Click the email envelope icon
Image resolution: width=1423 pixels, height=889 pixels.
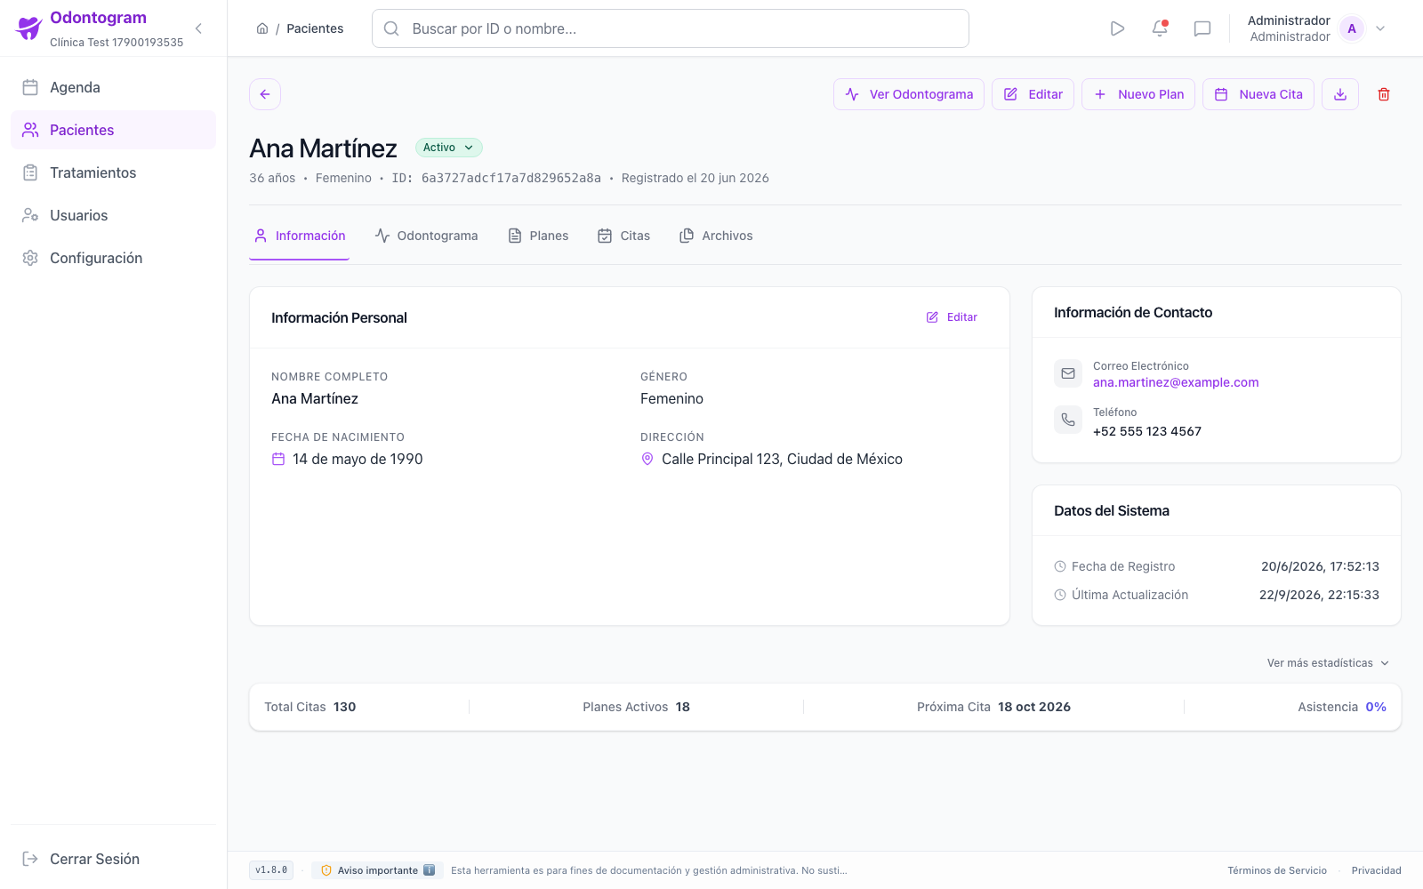pyautogui.click(x=1068, y=373)
